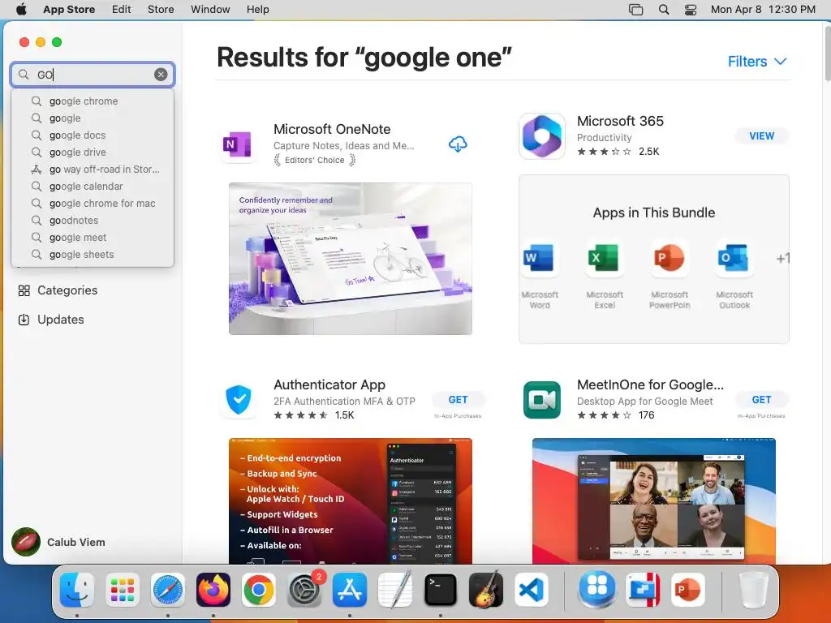Click the Microsoft PowerPoint bundle icon
The height and width of the screenshot is (623, 831).
click(x=669, y=258)
